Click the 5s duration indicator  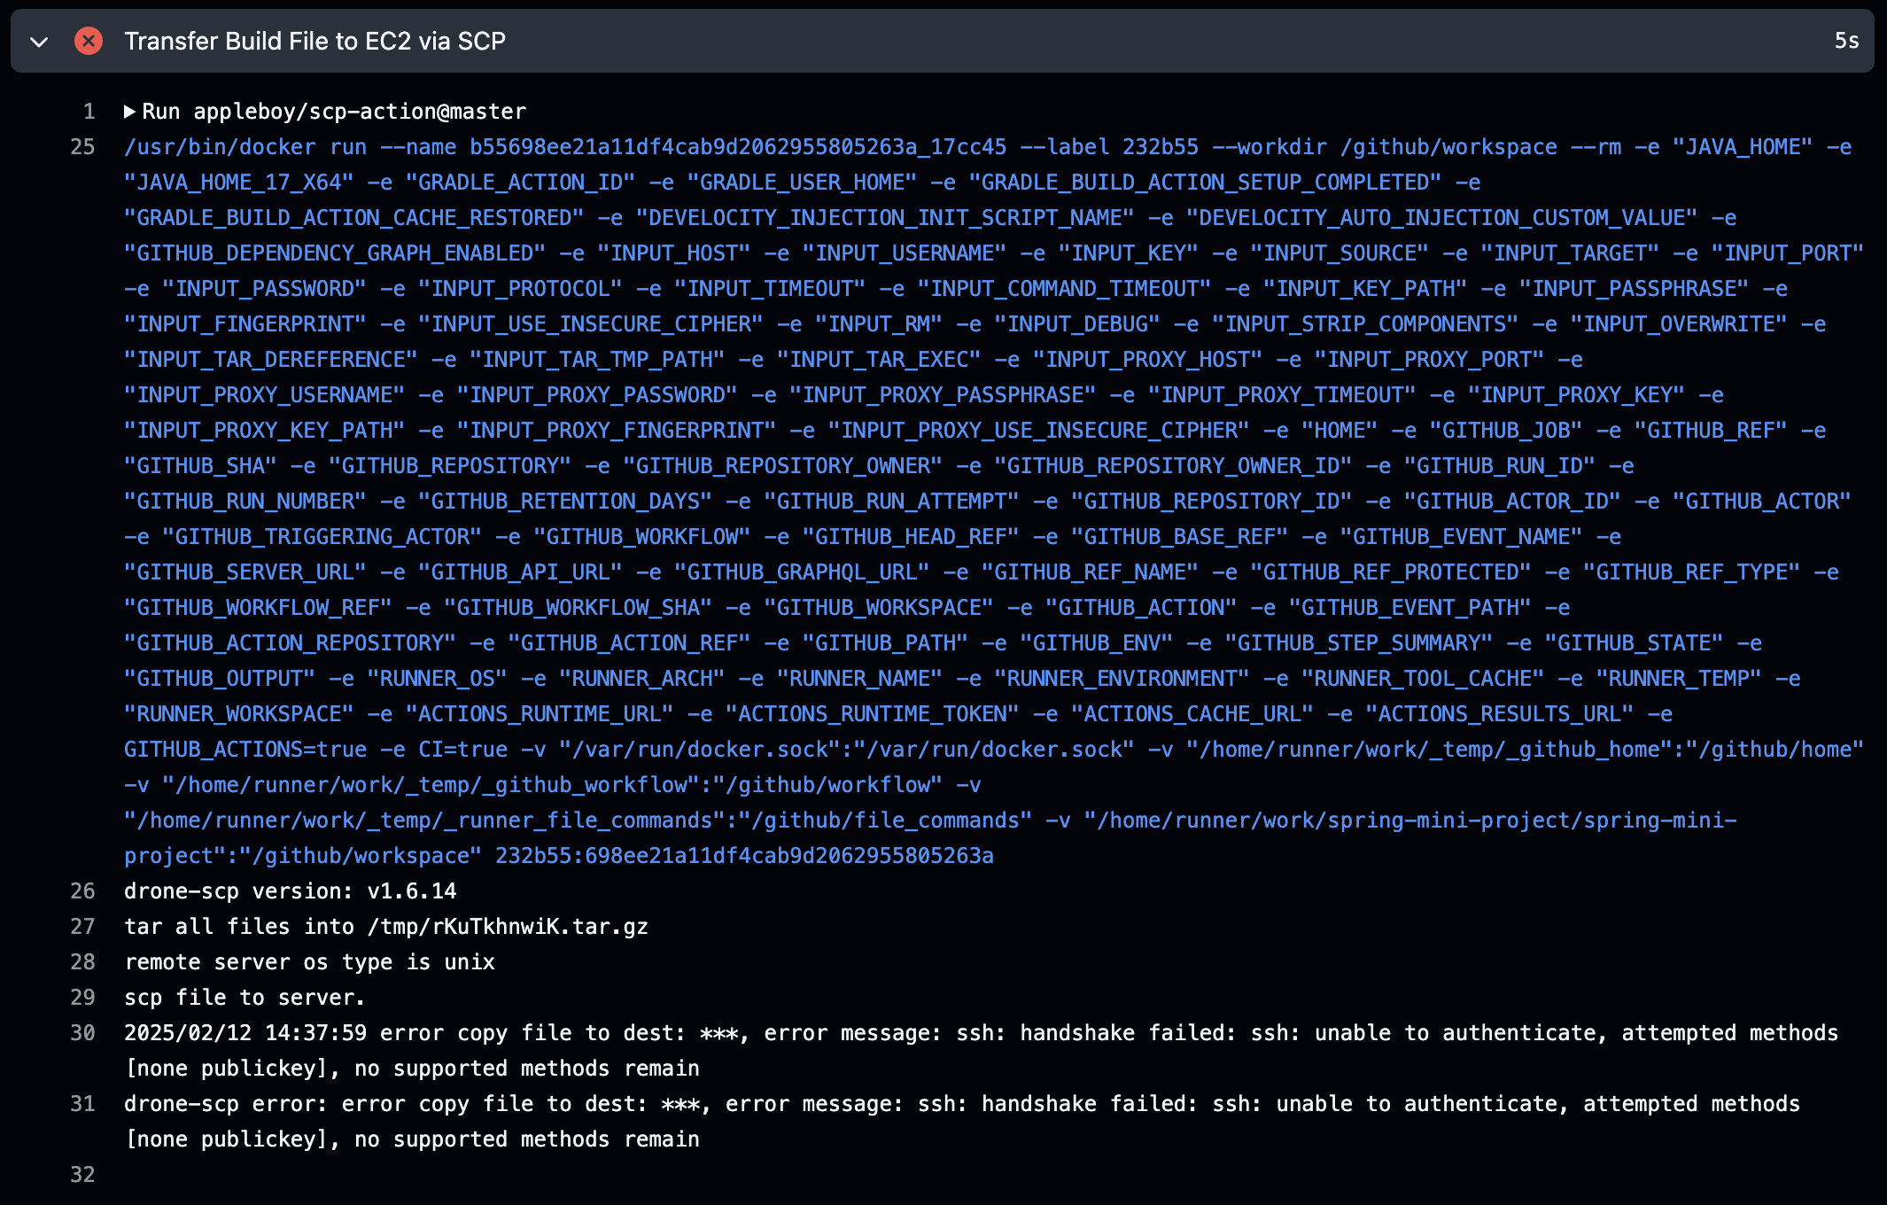click(1845, 41)
